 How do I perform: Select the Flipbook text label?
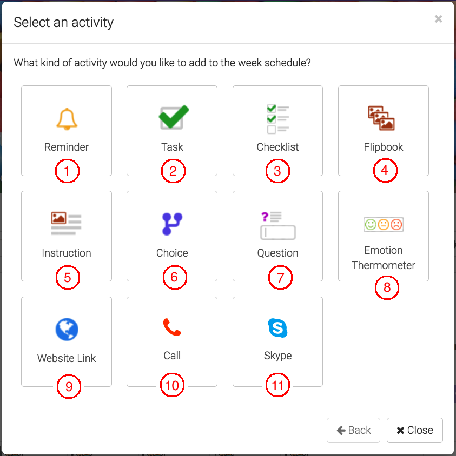point(384,147)
